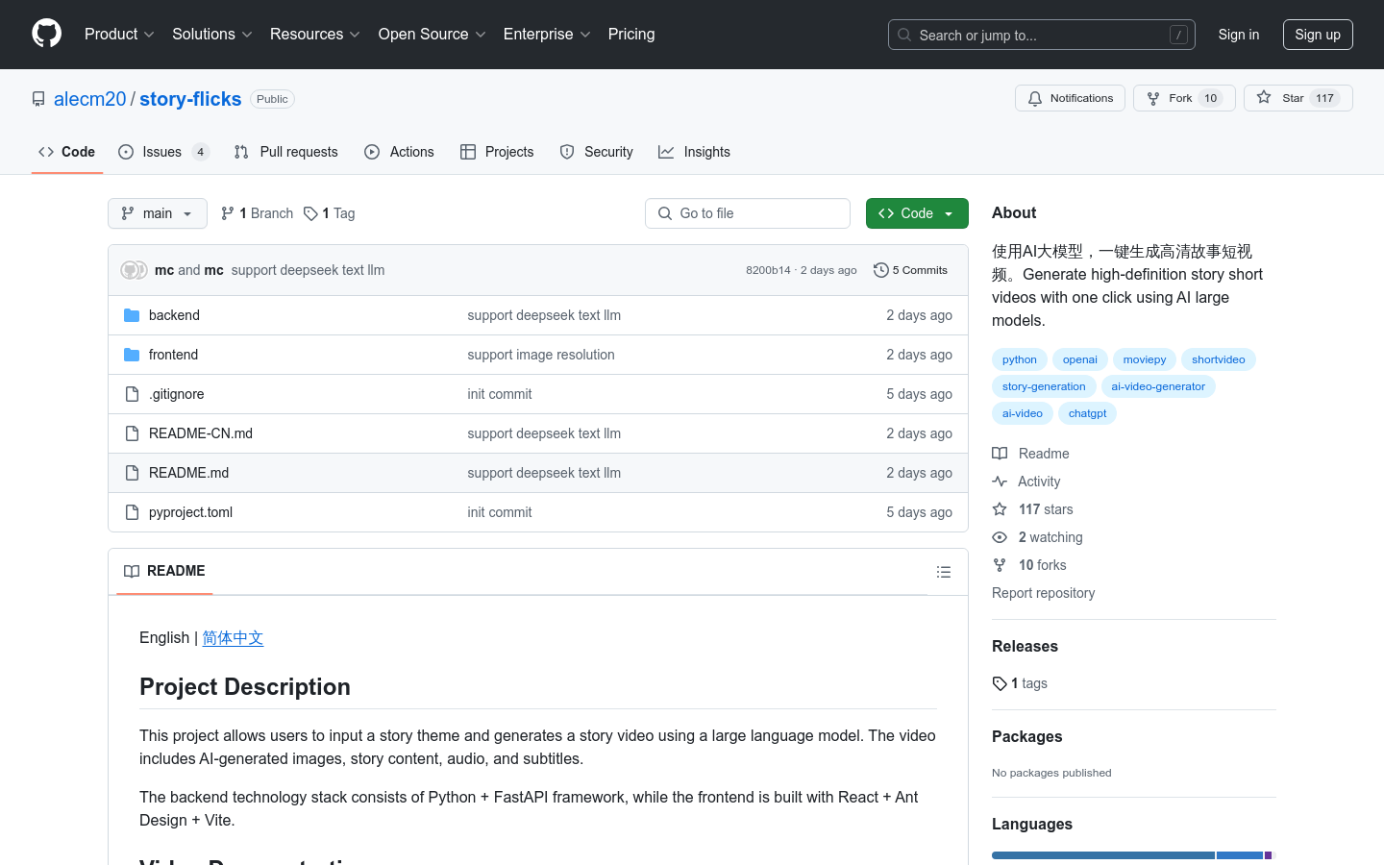This screenshot has width=1384, height=865.
Task: Click the frontend folder icon
Action: [132, 355]
